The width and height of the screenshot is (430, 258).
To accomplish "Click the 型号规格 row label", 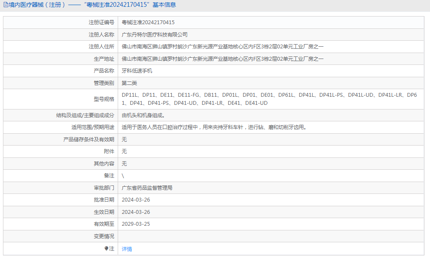I will 104,99.
